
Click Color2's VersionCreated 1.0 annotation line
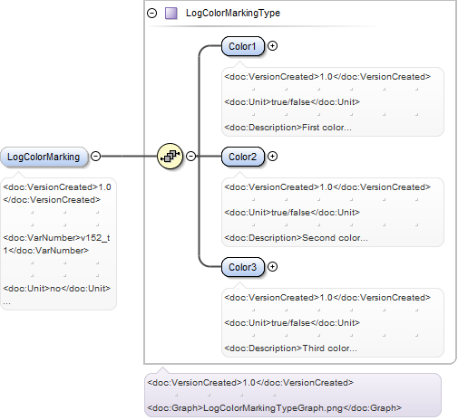pyautogui.click(x=327, y=187)
